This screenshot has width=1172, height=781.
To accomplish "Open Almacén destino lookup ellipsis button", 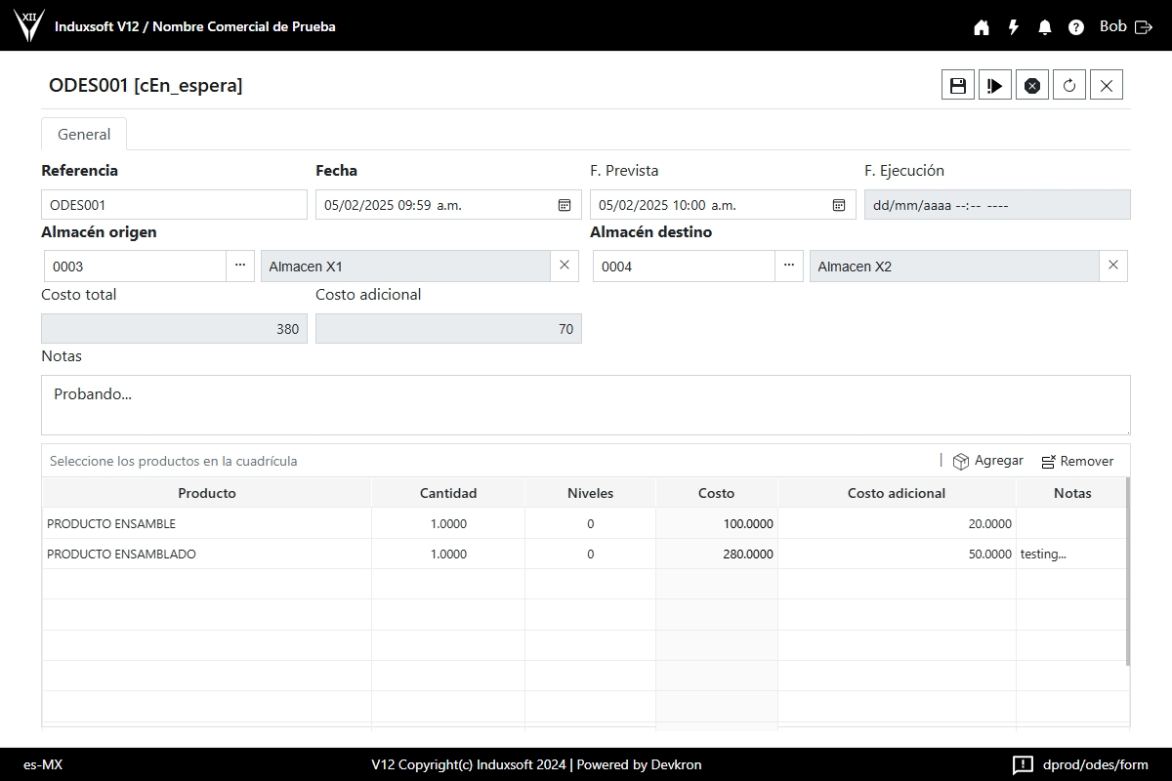I will pos(789,266).
